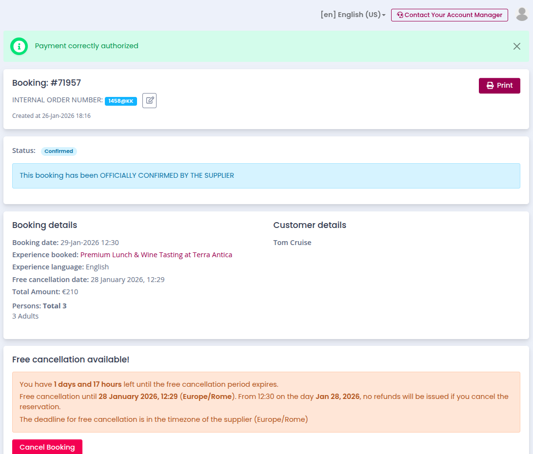Open the user profile avatar
The image size is (533, 454).
(522, 15)
